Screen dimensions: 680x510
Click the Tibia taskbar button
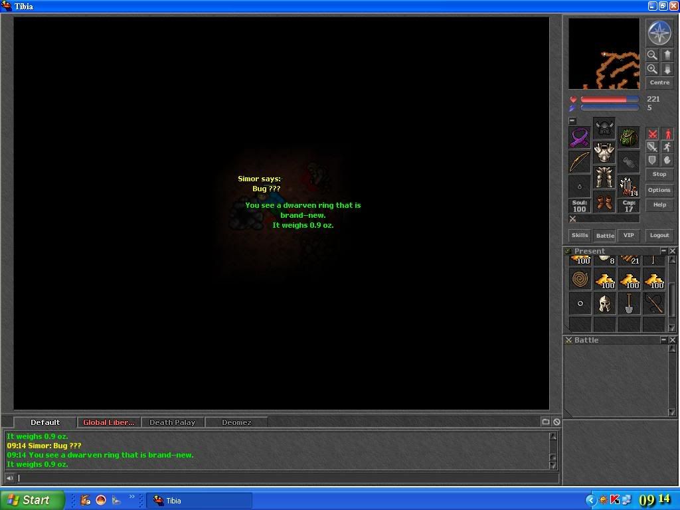(199, 501)
